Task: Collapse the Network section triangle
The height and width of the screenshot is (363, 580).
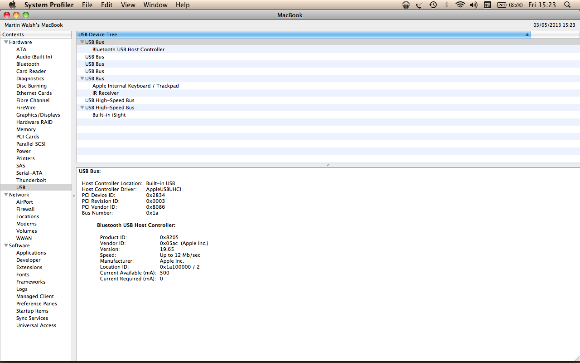Action: (6, 195)
